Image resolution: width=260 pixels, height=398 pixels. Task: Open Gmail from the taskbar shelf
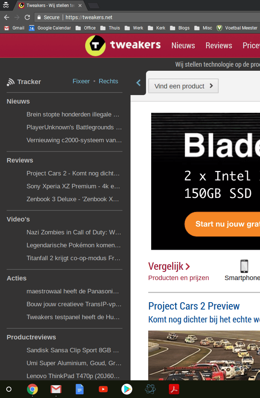(56, 389)
